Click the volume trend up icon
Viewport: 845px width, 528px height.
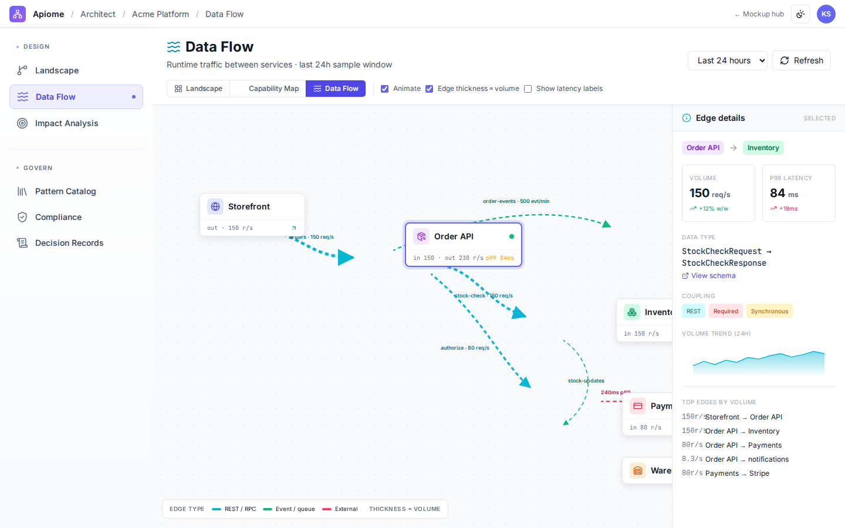point(693,208)
